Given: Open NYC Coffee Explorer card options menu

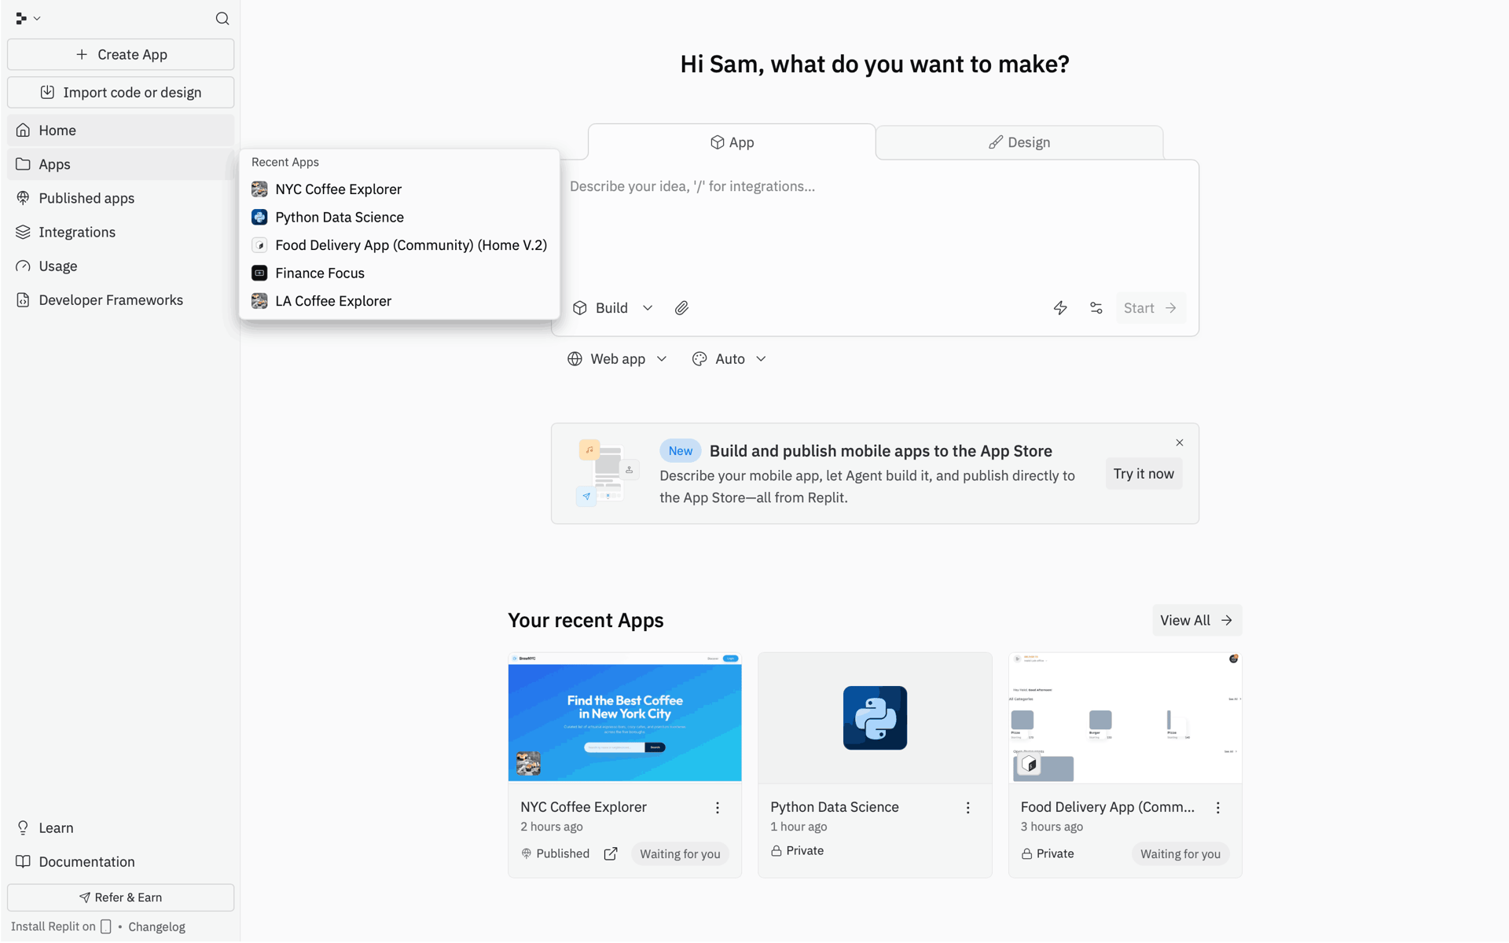Looking at the screenshot, I should (x=718, y=808).
